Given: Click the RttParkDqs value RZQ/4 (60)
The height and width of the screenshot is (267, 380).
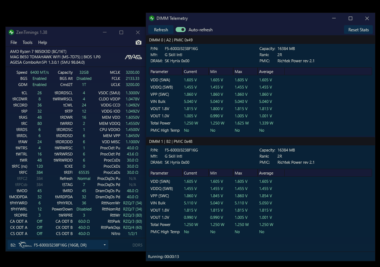Looking at the screenshot, I should 132,227.
